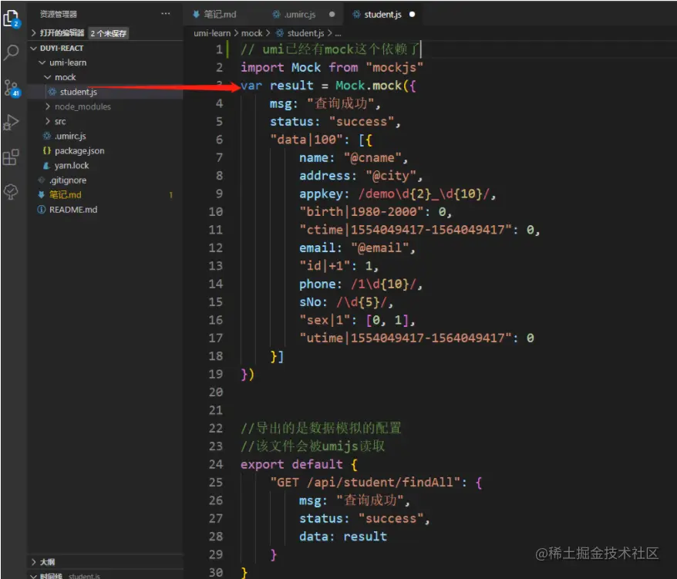Image resolution: width=677 pixels, height=579 pixels.
Task: Open student.js from the explorer tree
Action: (x=78, y=92)
